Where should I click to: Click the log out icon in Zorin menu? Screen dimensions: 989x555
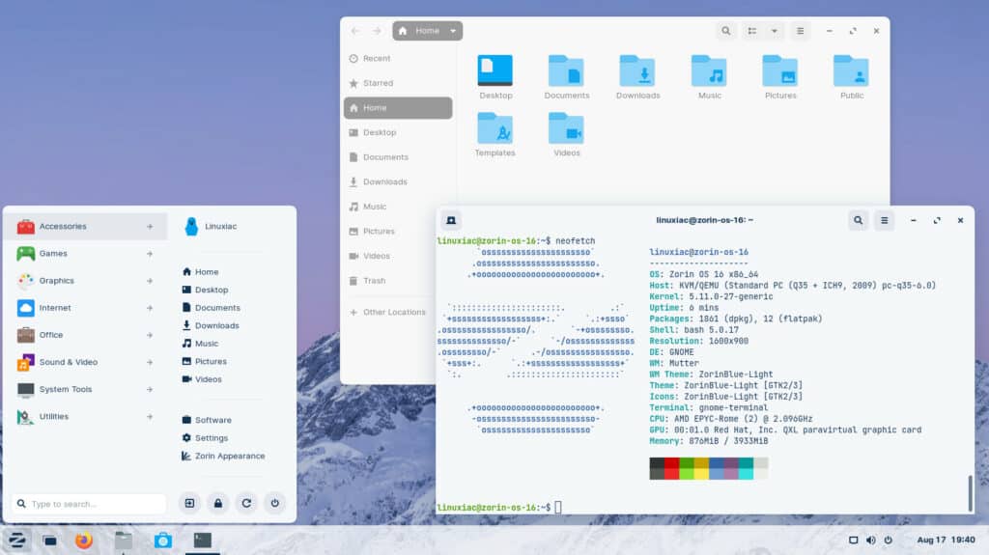(x=190, y=503)
